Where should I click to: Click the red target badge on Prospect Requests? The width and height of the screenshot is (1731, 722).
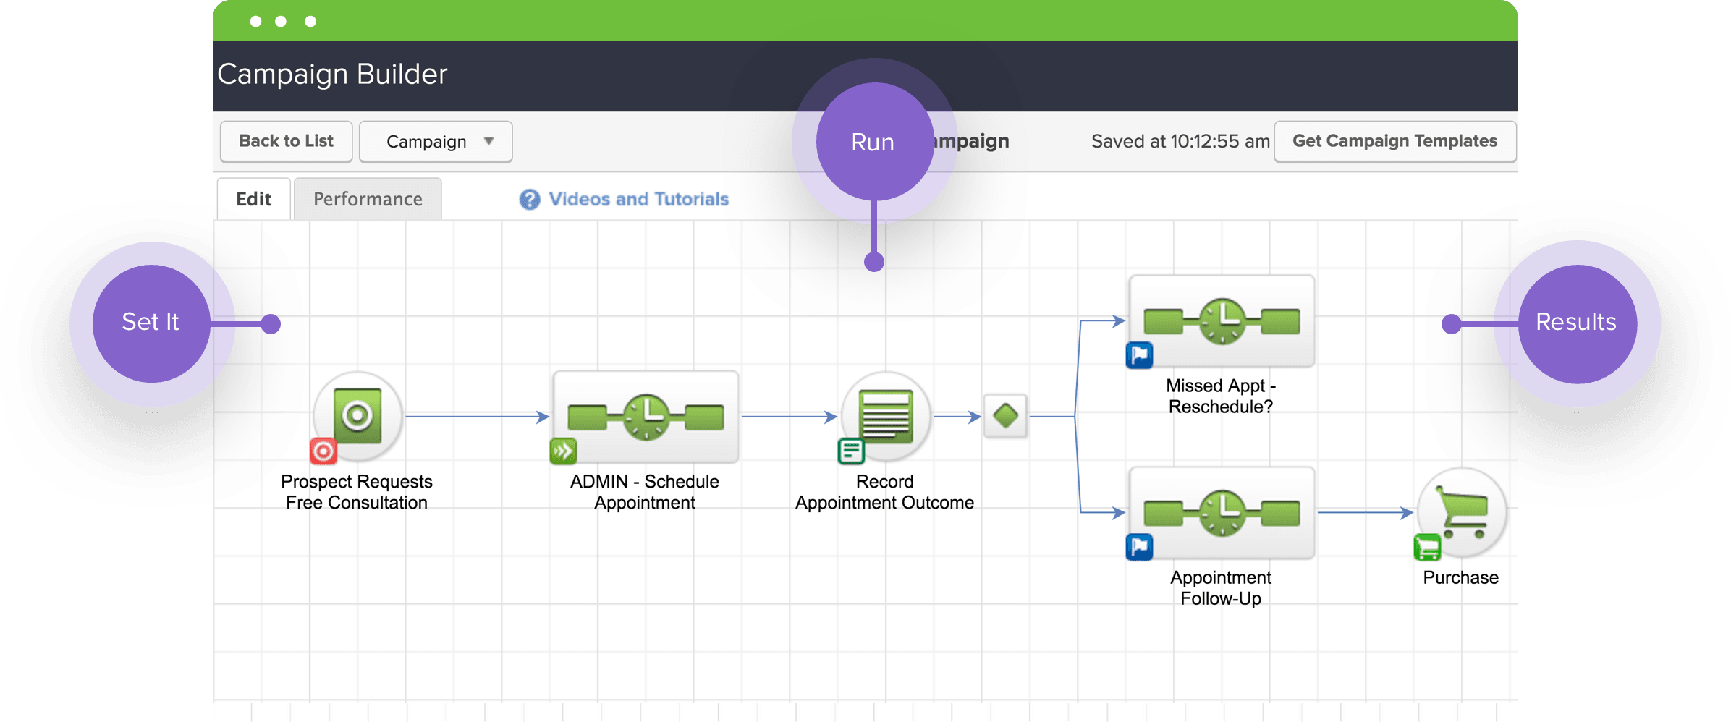tap(323, 451)
